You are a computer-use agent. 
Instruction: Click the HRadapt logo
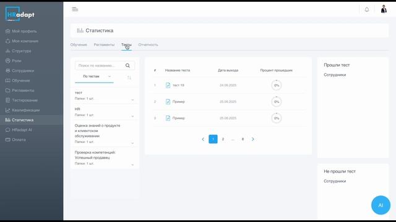pyautogui.click(x=20, y=14)
